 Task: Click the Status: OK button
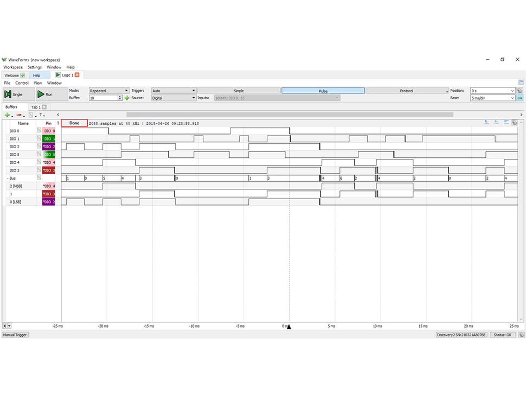[502, 335]
